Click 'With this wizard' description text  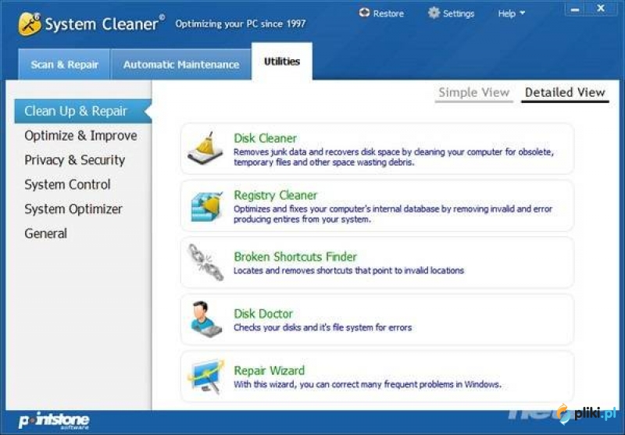coord(367,384)
